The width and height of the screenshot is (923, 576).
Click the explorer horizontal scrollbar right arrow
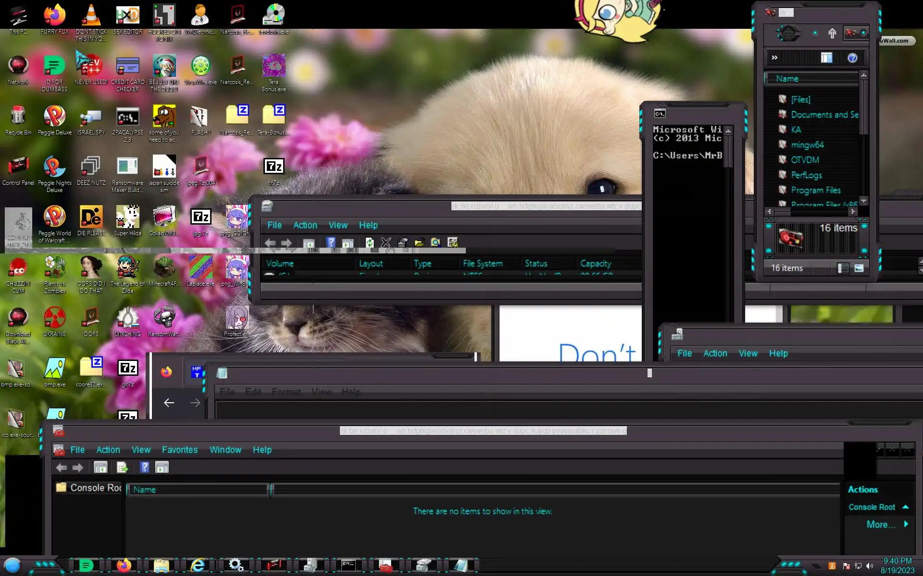coord(853,212)
